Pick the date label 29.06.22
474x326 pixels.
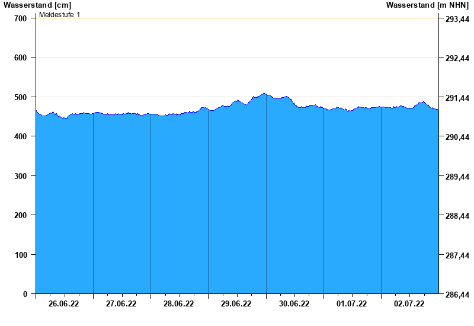click(x=236, y=303)
